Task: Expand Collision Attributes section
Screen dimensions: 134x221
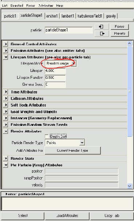Action: pyautogui.click(x=6, y=98)
